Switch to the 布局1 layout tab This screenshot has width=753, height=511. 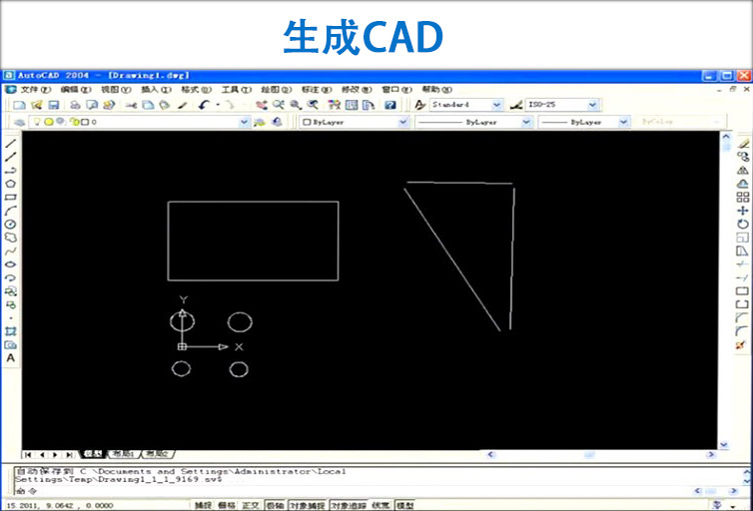click(x=123, y=454)
